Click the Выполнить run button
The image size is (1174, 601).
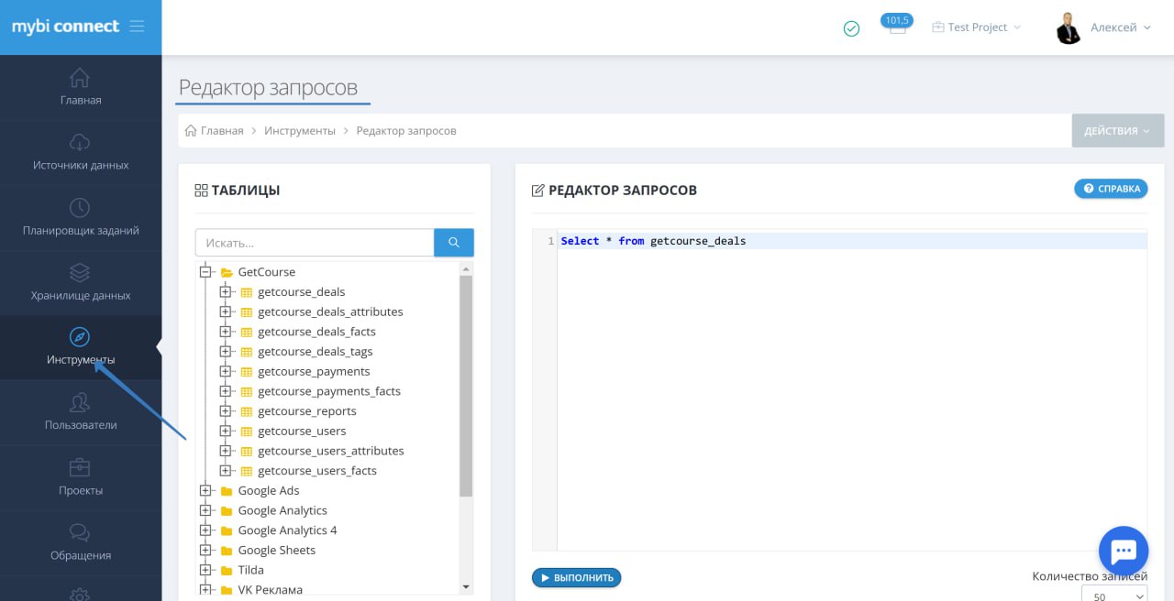[x=576, y=578]
